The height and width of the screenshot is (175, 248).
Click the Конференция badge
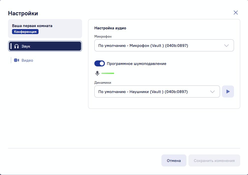coord(25,32)
